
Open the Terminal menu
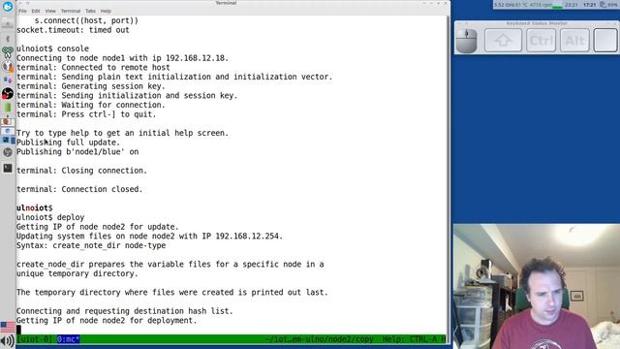coord(71,11)
